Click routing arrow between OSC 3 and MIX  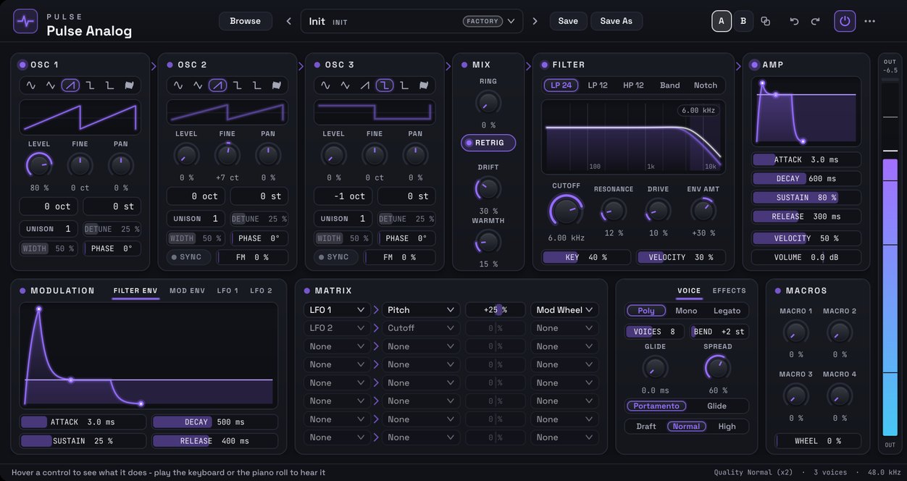[x=448, y=67]
